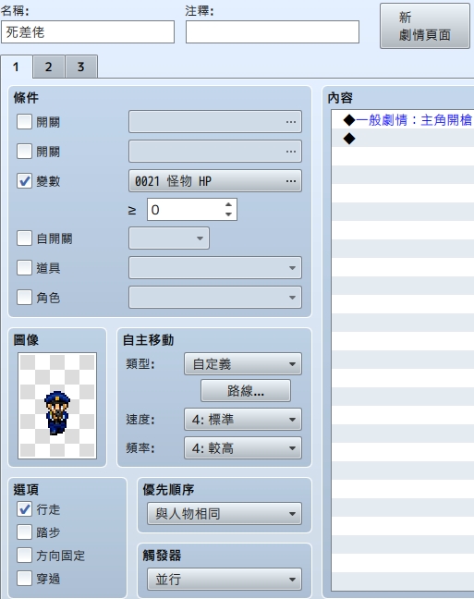Open the 速度 speed dropdown

[x=242, y=420]
